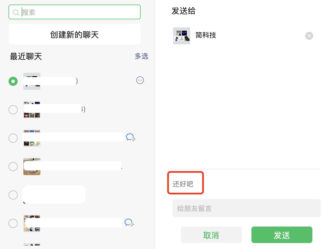
Task: Click the 创建新的聊天 button
Action: coord(75,34)
